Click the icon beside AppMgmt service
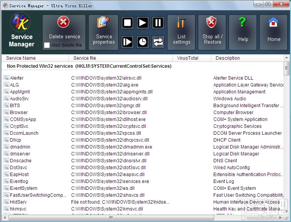The height and width of the screenshot is (222, 291). point(6,91)
